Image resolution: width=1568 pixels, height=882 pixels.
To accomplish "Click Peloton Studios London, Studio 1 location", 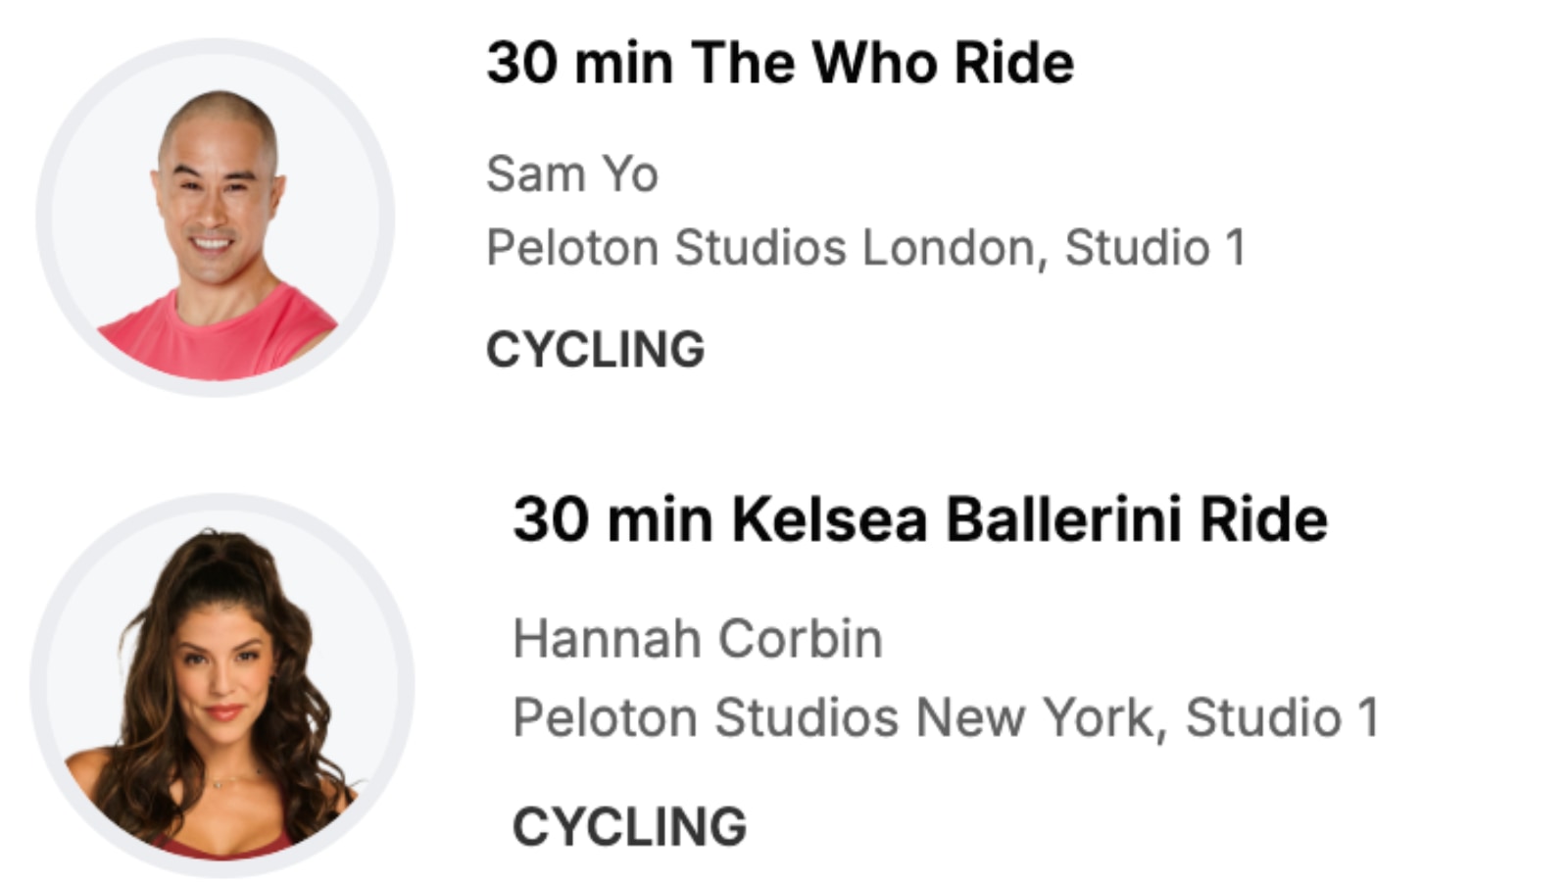I will point(865,247).
